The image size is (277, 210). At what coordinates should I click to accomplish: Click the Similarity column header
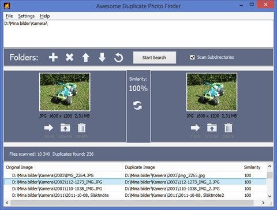pos(252,167)
